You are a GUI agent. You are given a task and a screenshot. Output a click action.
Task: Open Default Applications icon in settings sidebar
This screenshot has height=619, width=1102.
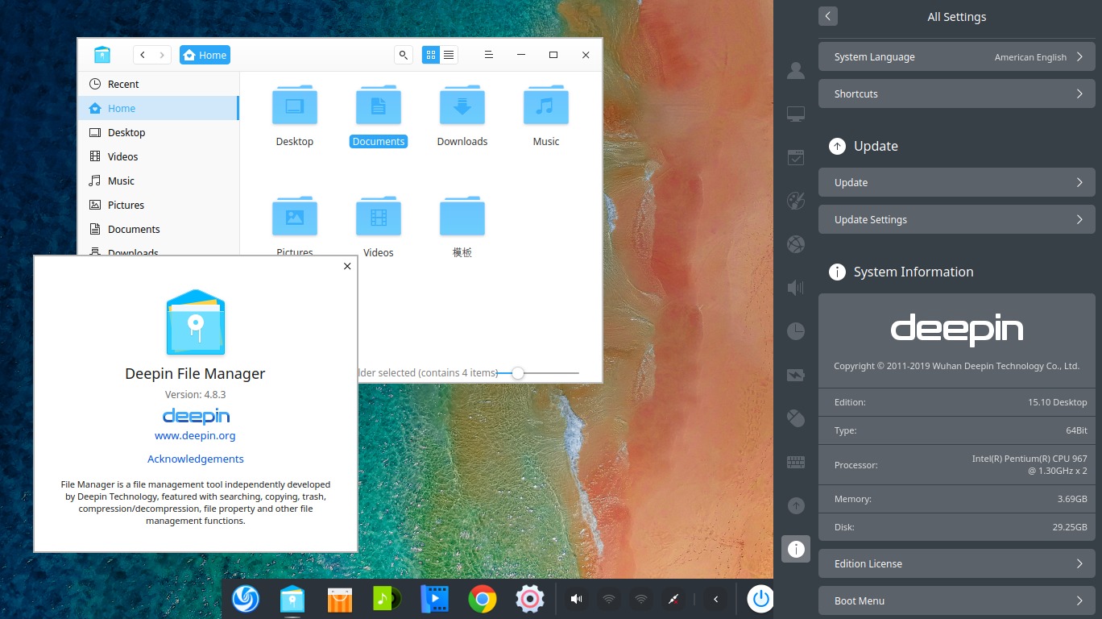pyautogui.click(x=796, y=157)
